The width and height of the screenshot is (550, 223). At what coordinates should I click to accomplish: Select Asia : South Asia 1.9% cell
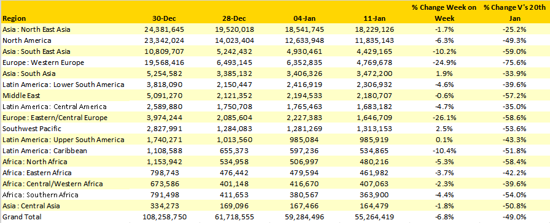[444, 74]
